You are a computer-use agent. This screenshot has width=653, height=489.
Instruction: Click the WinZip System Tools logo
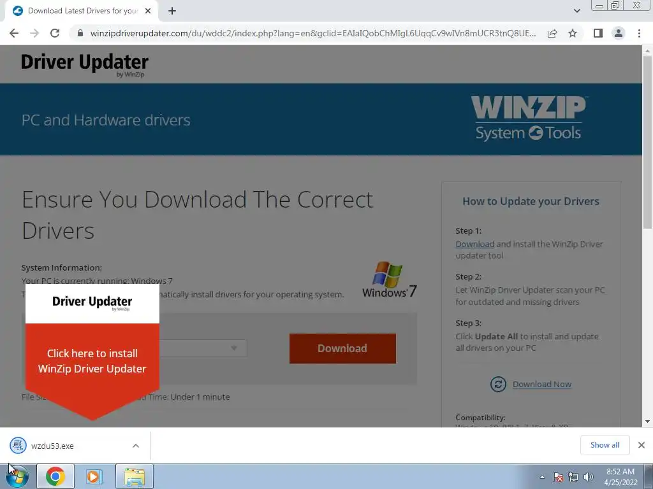(x=529, y=118)
